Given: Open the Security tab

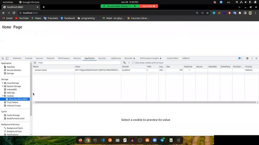Looking at the screenshot, I should point(102,58).
